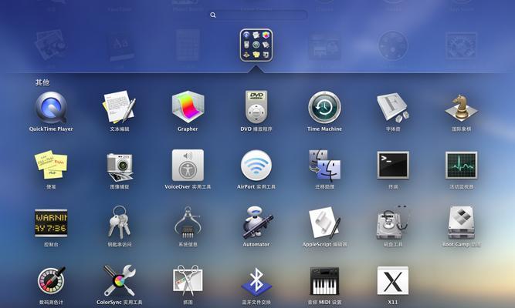This screenshot has width=515, height=308.
Task: Launch 音频 MIDI 设置
Action: (x=324, y=281)
